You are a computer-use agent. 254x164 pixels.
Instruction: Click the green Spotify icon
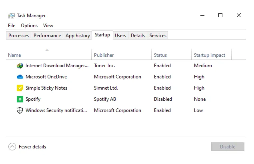tap(20, 99)
